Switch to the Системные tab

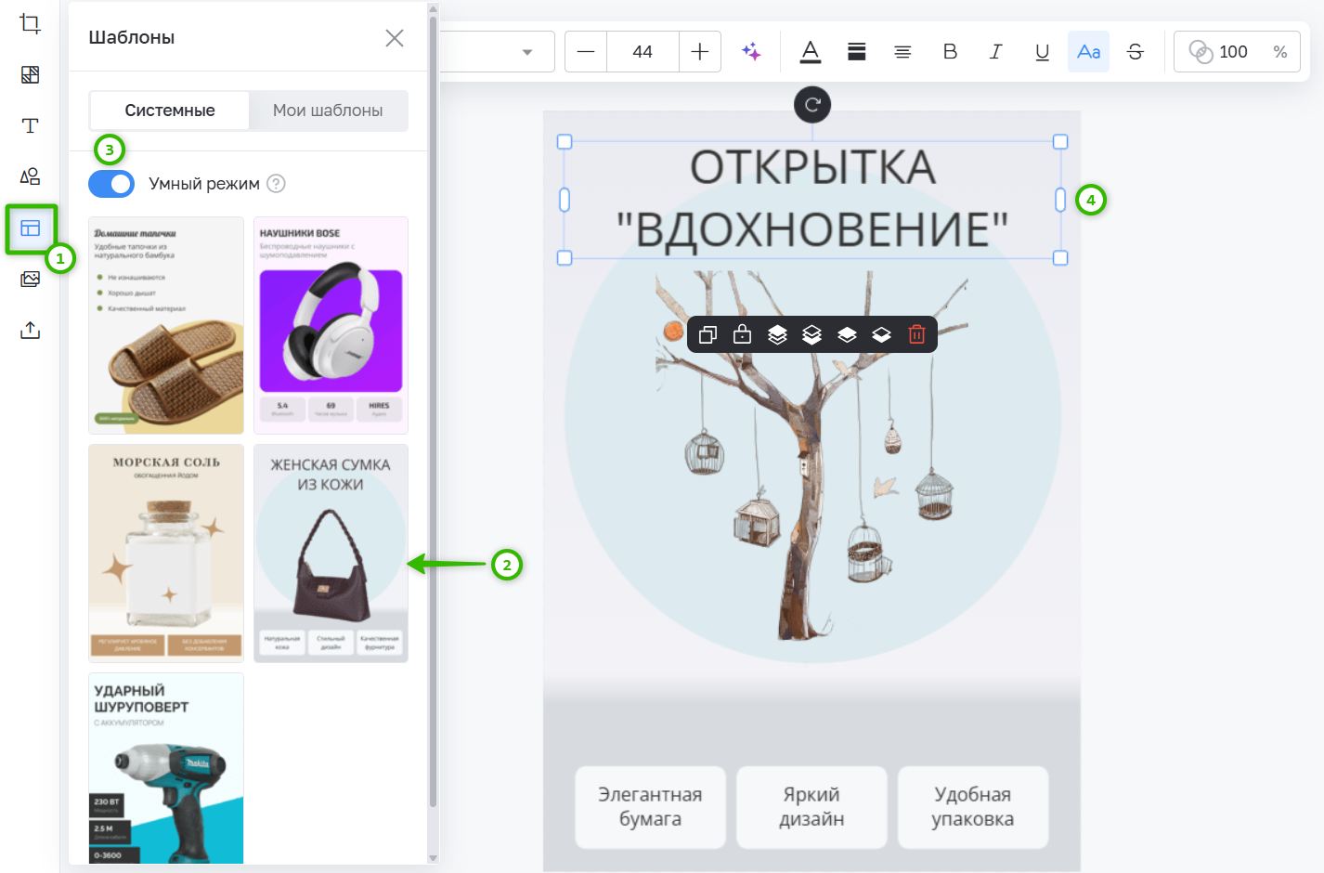(170, 111)
